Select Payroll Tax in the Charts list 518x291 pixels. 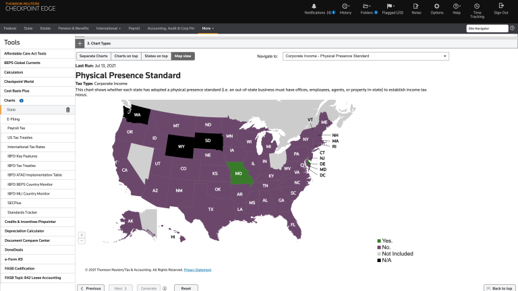click(x=16, y=128)
